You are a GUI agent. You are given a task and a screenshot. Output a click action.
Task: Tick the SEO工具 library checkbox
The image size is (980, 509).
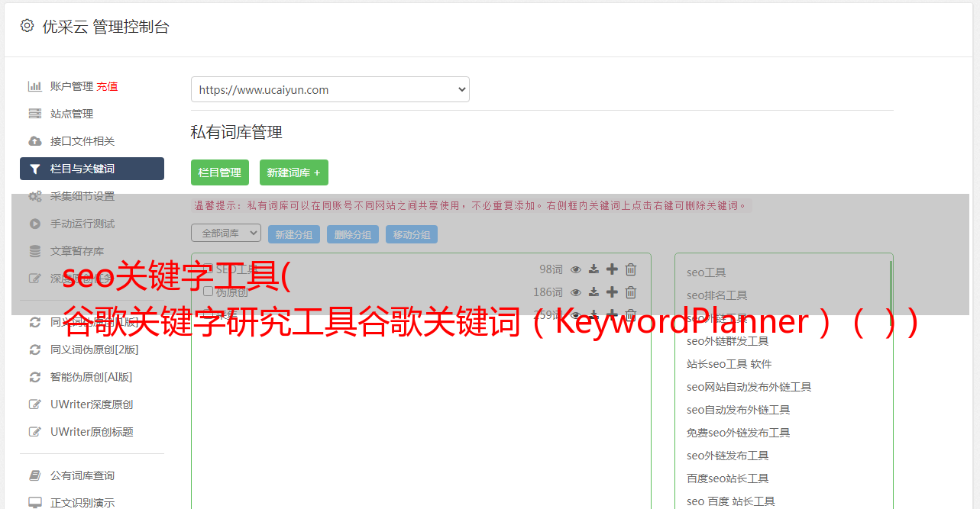tap(208, 269)
